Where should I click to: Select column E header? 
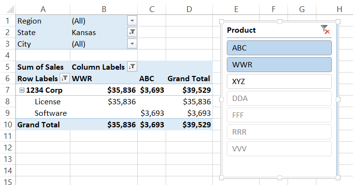[236, 9]
